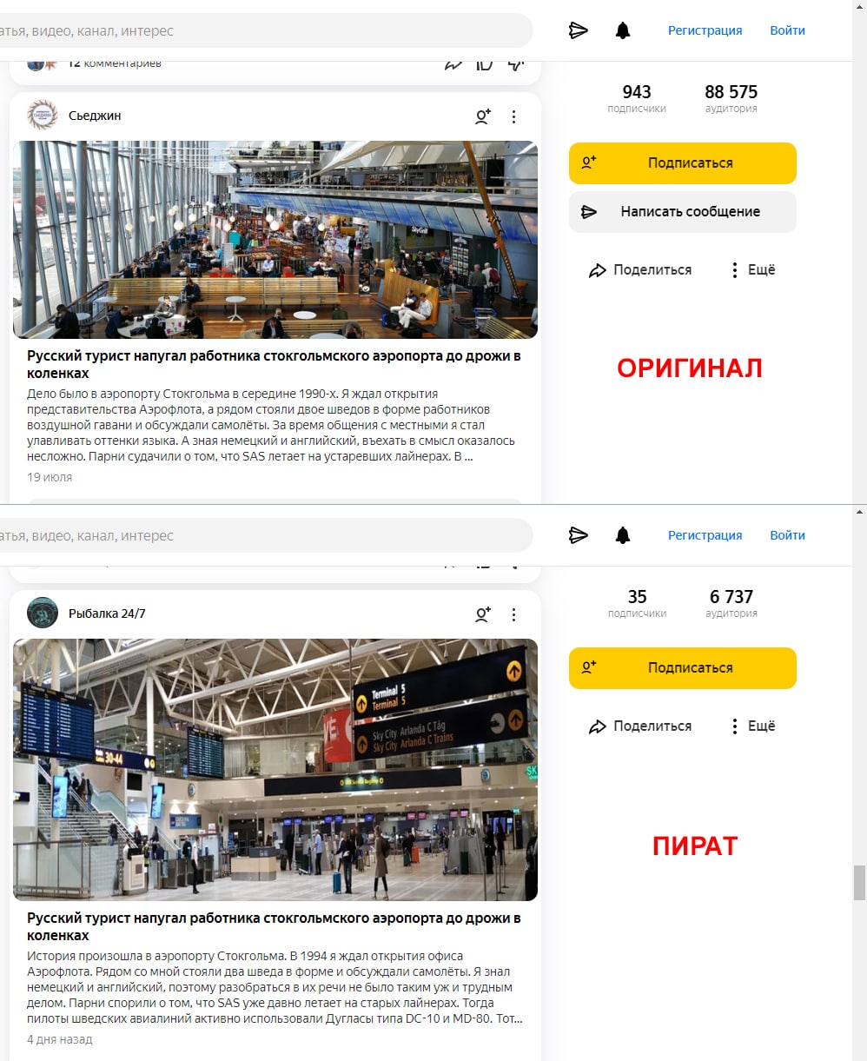Click Поделиться in the lower channel panel
This screenshot has width=867, height=1061.
coord(640,726)
